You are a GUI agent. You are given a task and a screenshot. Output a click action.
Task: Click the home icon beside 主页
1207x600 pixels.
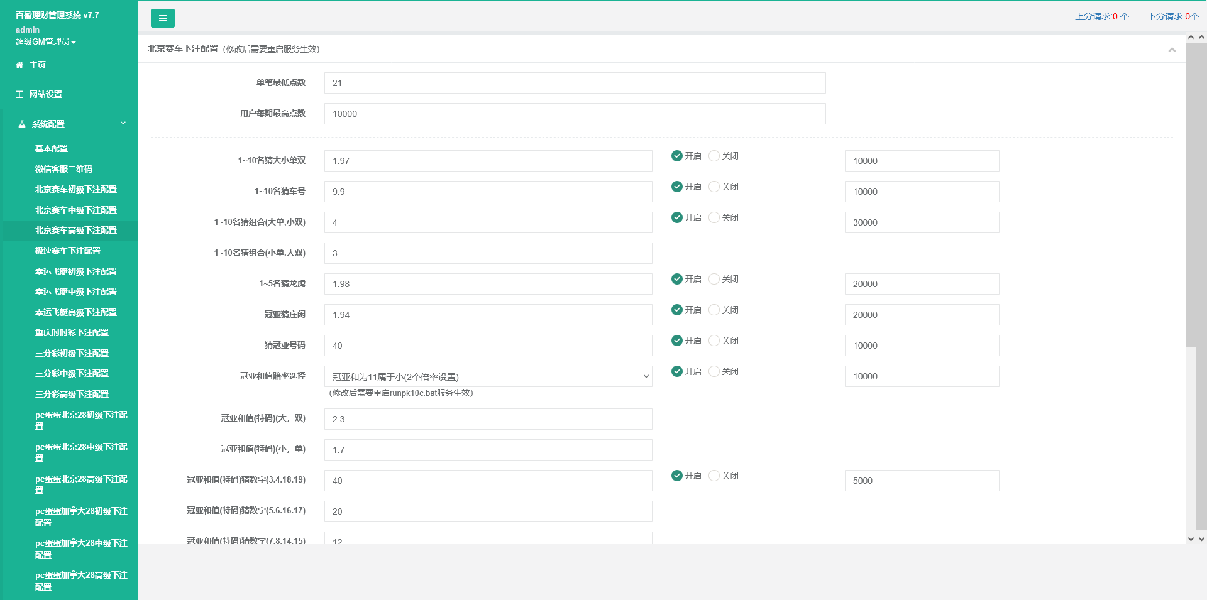[19, 65]
